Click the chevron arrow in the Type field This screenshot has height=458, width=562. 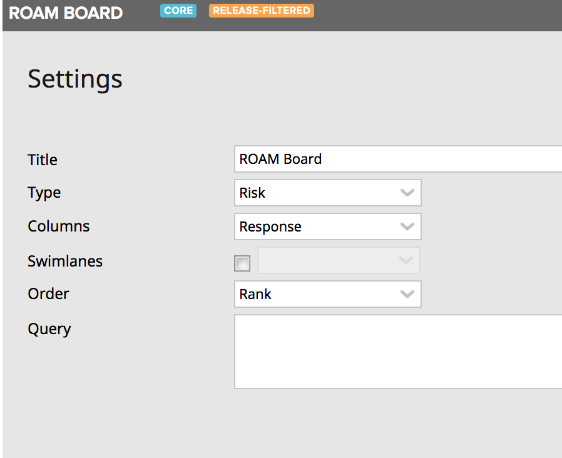407,193
